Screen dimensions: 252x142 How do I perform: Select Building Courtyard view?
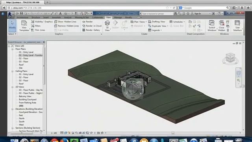point(28,99)
